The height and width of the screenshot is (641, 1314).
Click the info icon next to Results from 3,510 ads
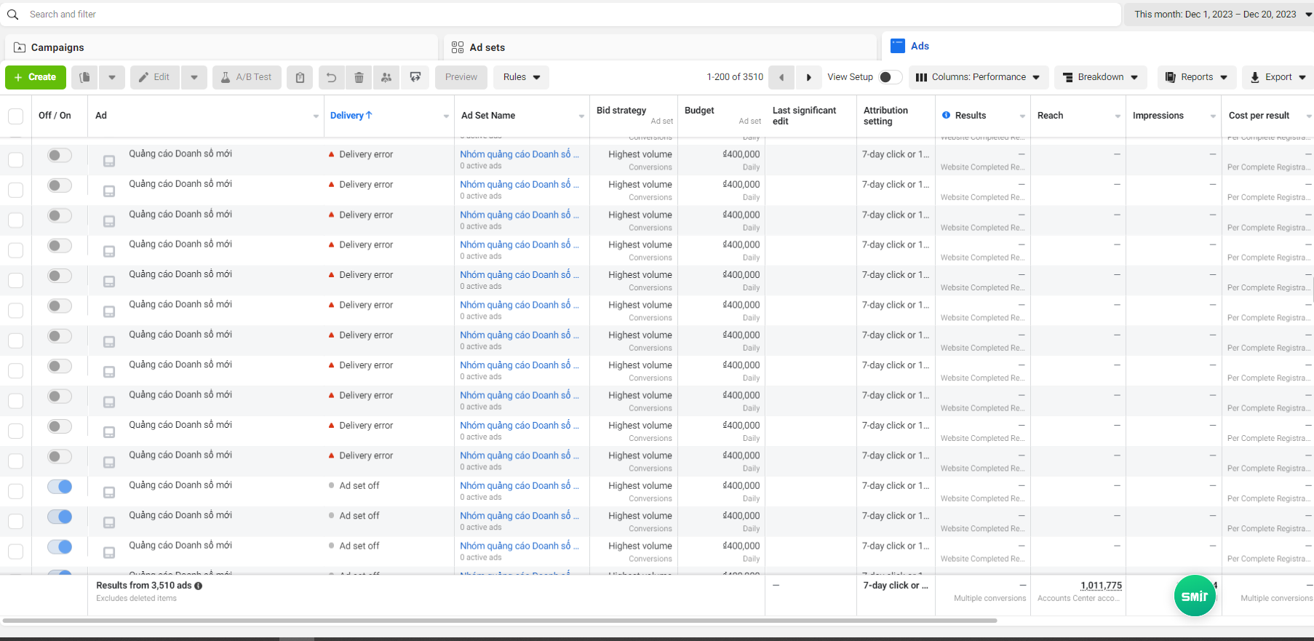199,586
